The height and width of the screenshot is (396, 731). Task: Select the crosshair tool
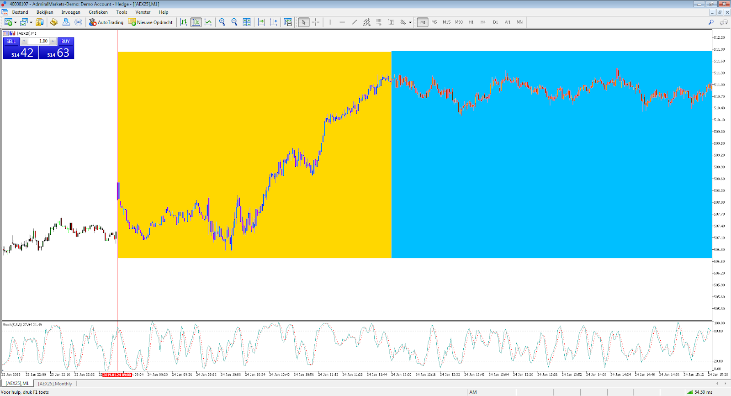point(316,22)
